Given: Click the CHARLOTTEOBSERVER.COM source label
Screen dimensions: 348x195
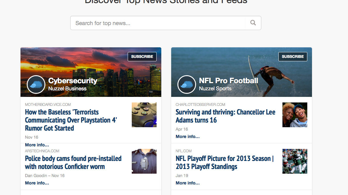Looking at the screenshot, I should coord(200,105).
